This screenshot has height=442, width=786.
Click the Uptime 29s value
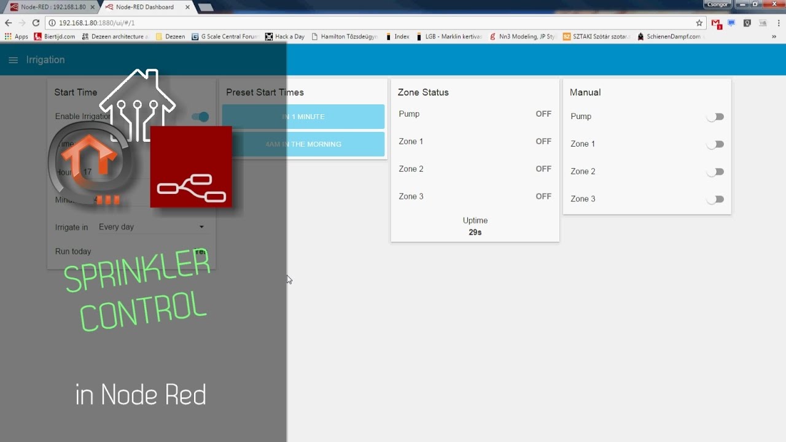(x=475, y=233)
